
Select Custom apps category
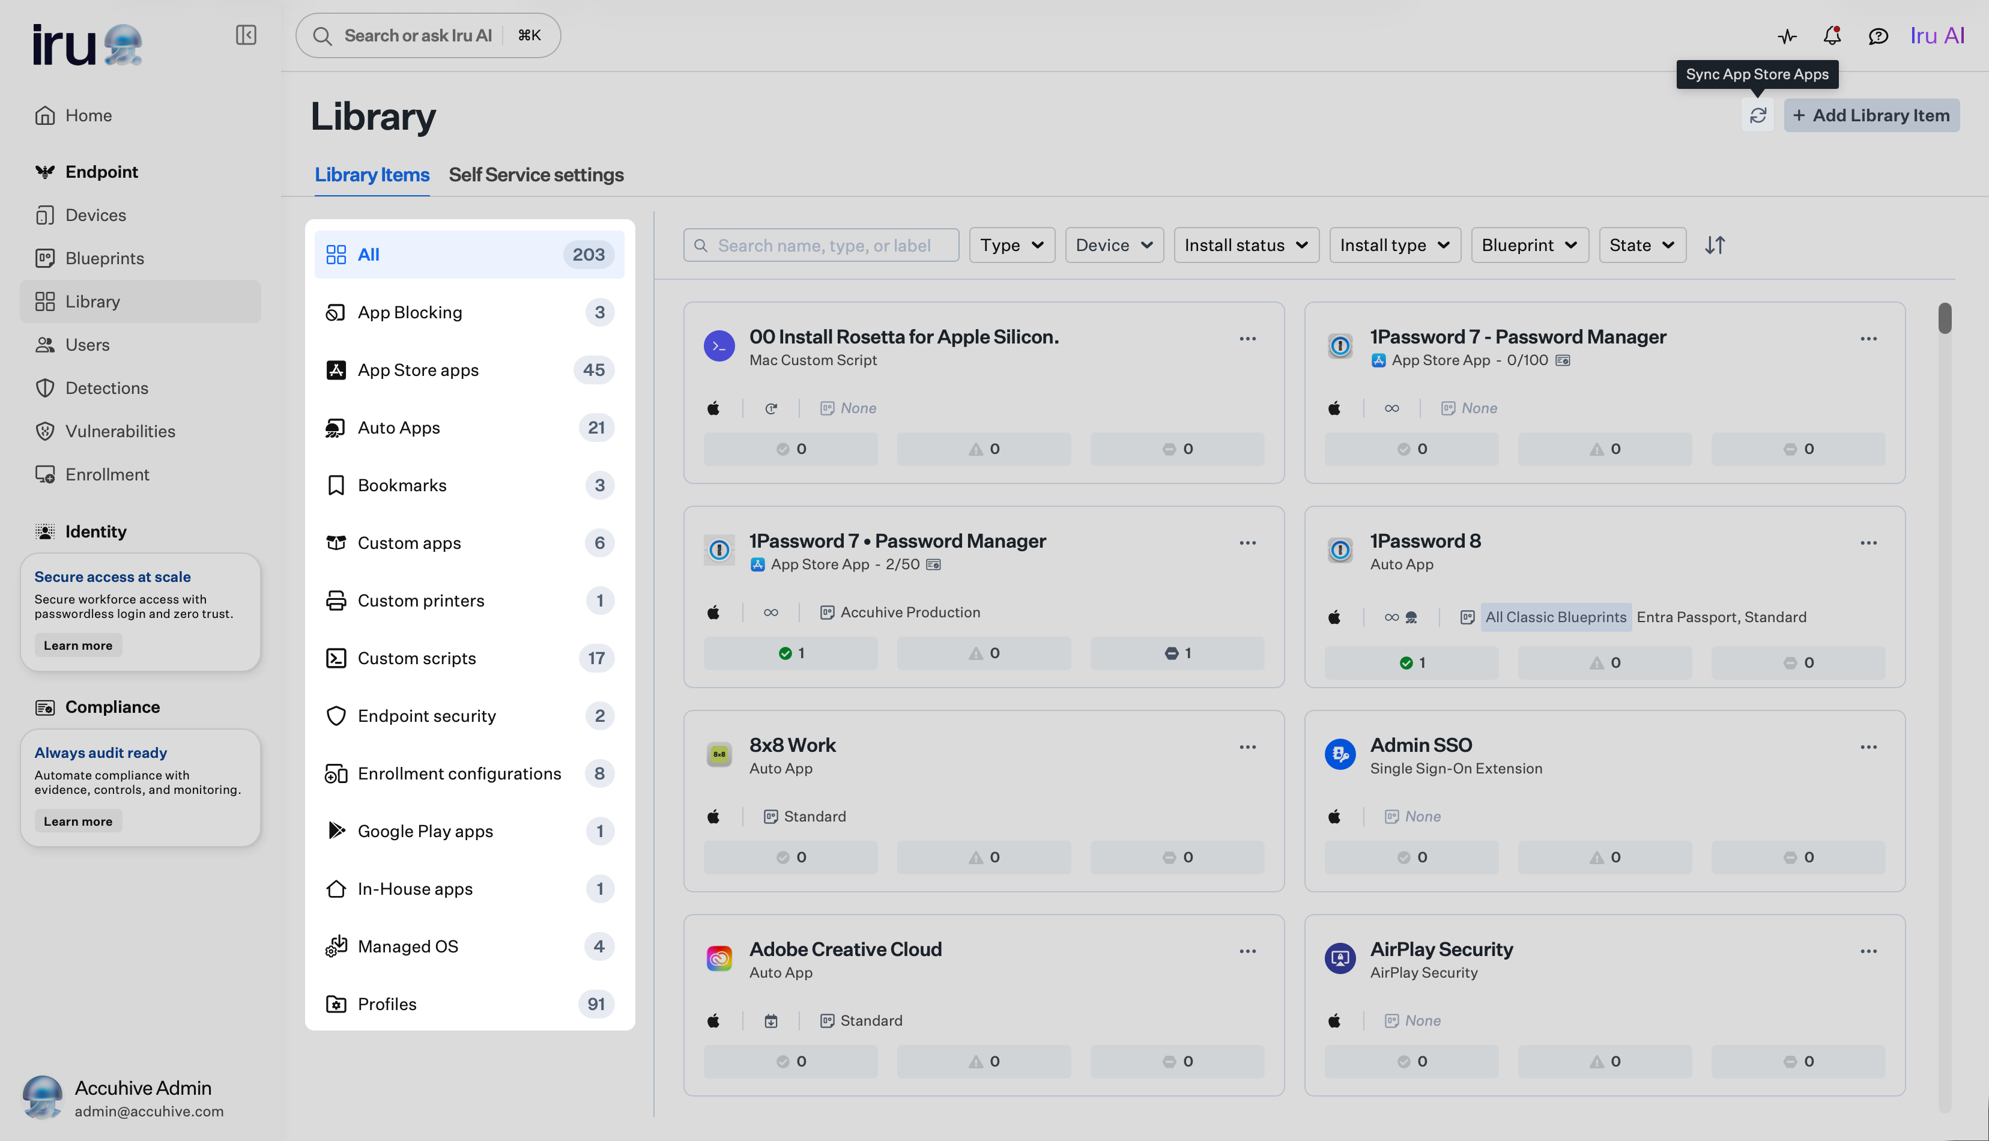tap(468, 543)
